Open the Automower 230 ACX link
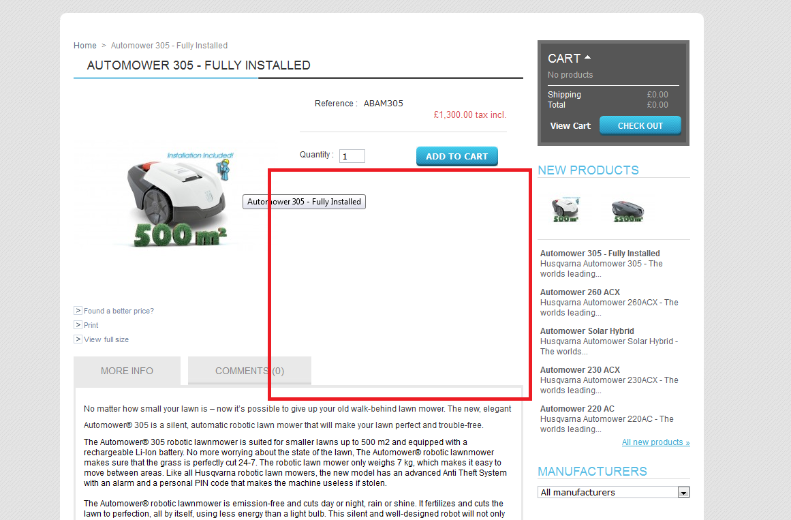This screenshot has width=791, height=520. (580, 370)
